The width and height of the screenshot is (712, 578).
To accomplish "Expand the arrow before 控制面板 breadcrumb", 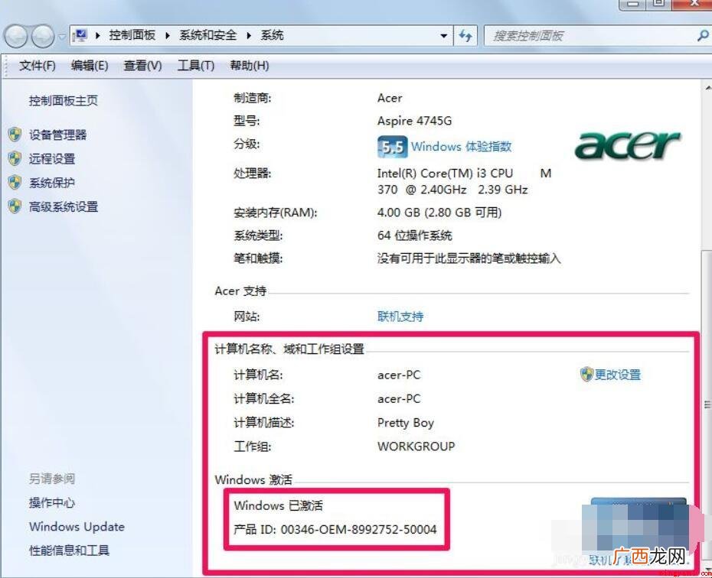I will pos(97,36).
